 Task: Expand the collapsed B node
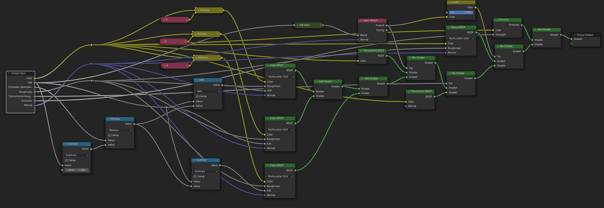click(164, 66)
